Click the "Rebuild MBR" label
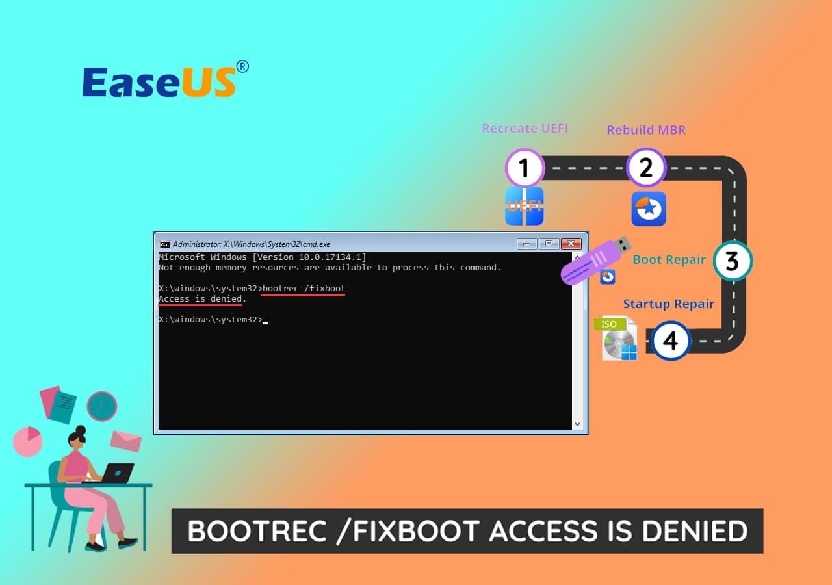The image size is (832, 585). pos(646,130)
